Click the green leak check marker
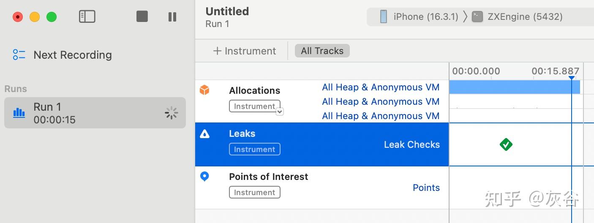 [x=506, y=144]
